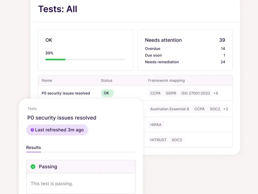258x194 pixels.
Task: Select the GDPR framework tag
Action: tap(171, 93)
